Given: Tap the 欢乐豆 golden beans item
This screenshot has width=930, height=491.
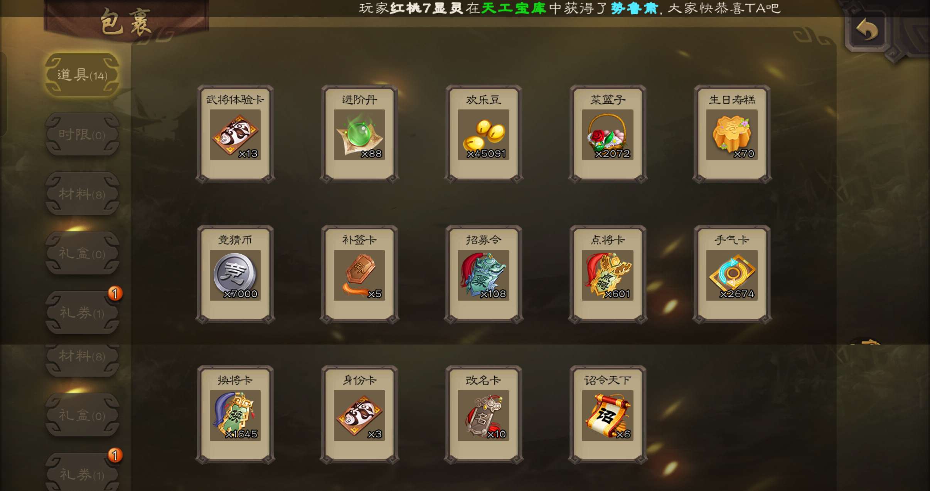Looking at the screenshot, I should point(484,134).
